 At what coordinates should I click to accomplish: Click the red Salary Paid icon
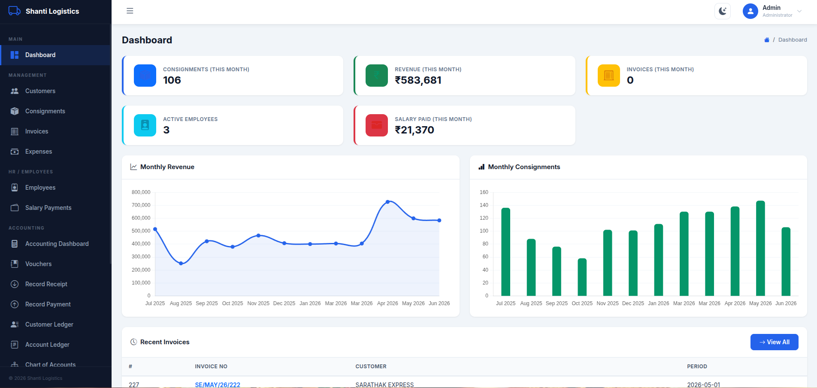[377, 125]
